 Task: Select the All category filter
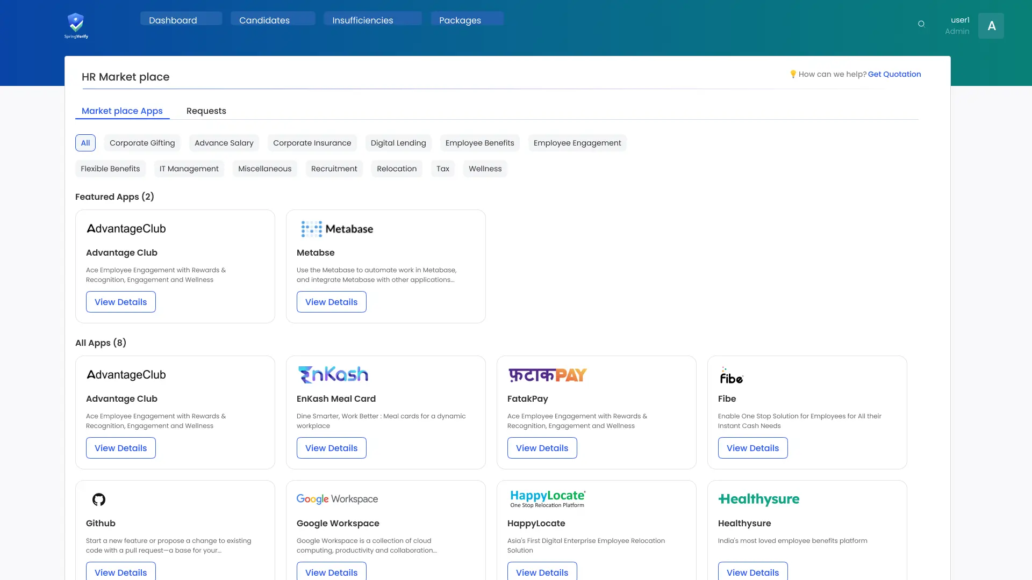click(85, 143)
